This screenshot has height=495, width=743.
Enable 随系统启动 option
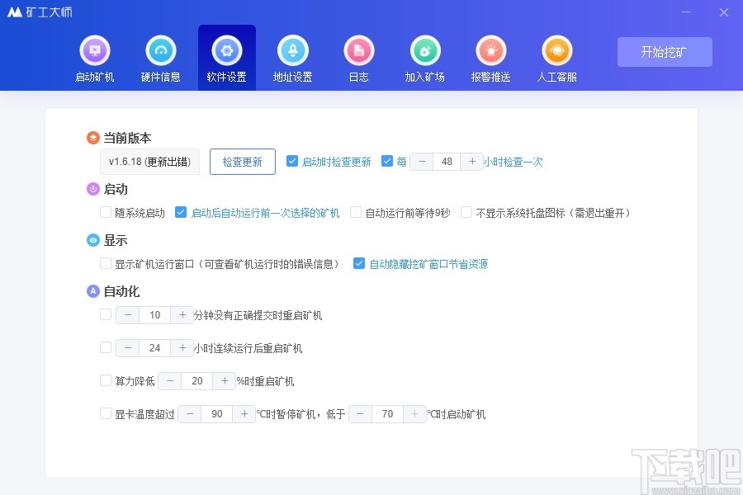coord(106,212)
